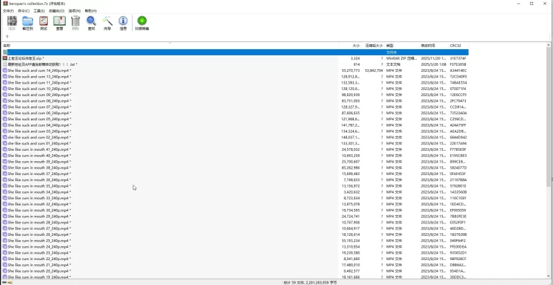Click size value '3,420,632'

[352, 192]
